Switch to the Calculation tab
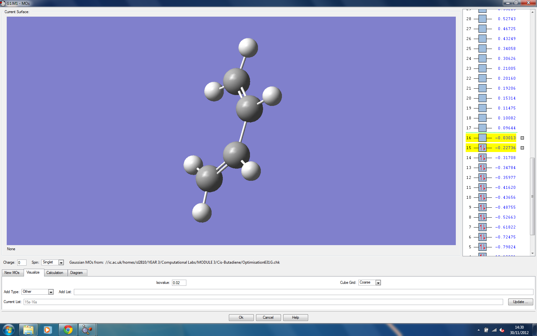The height and width of the screenshot is (336, 537). tap(55, 273)
